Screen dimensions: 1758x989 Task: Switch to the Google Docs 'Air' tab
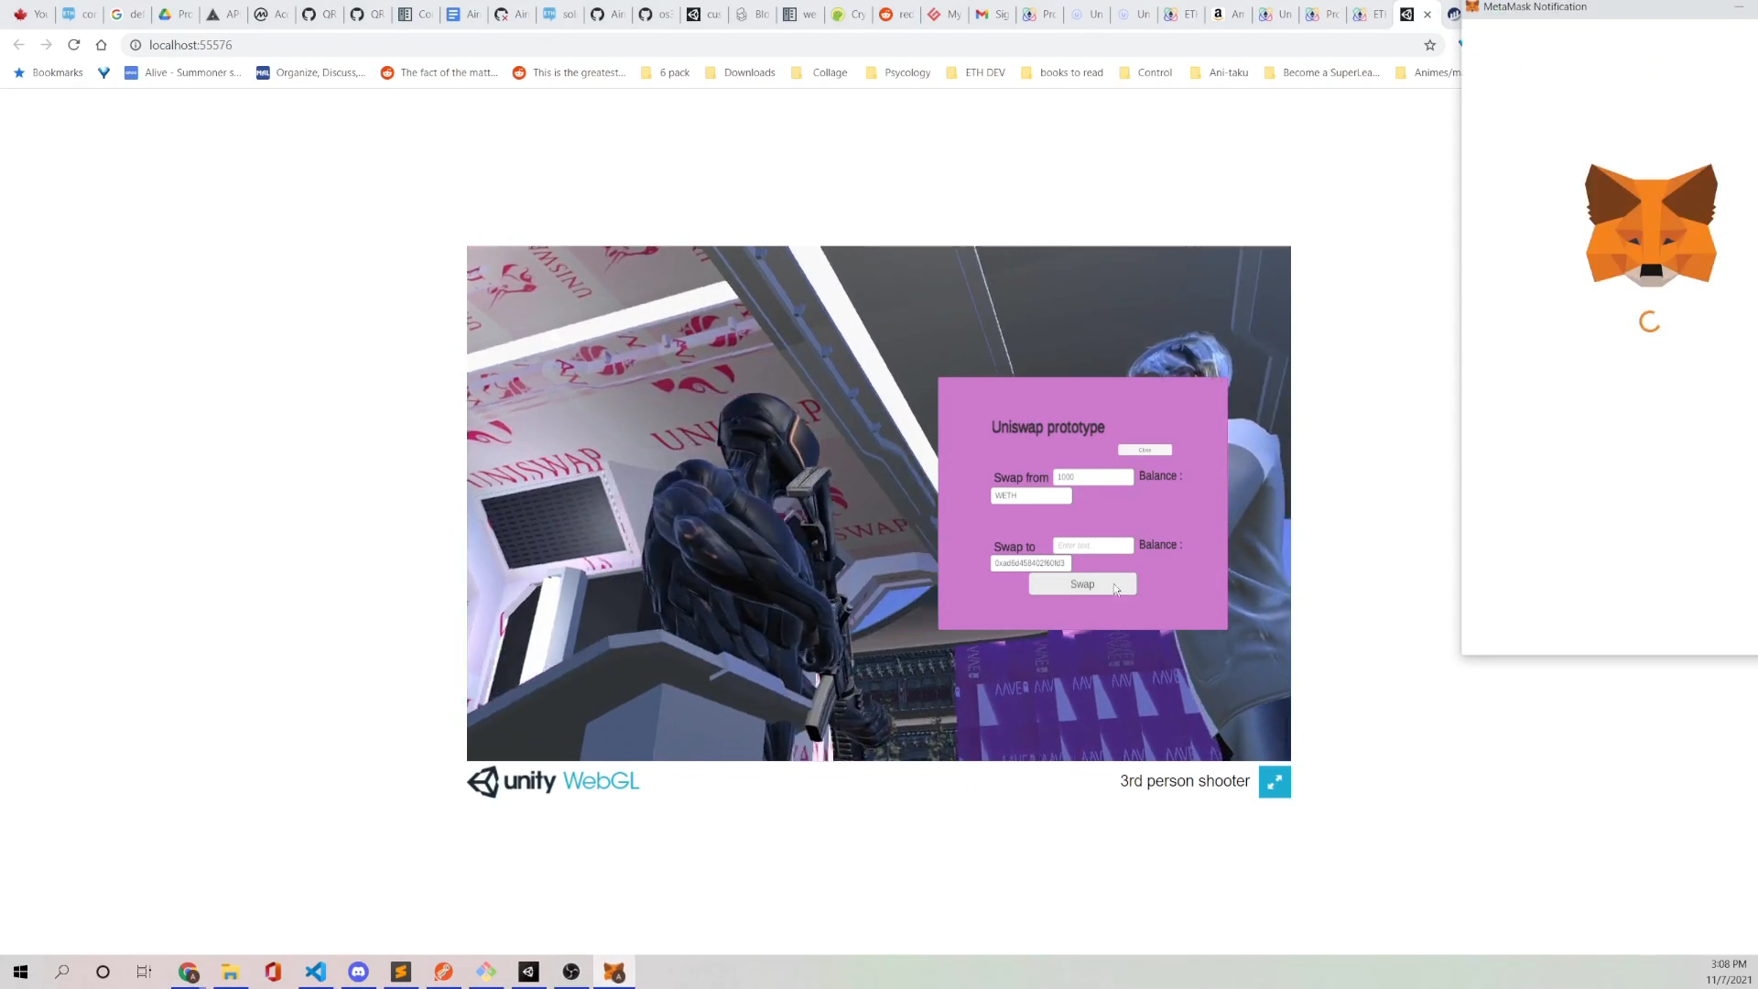[462, 15]
